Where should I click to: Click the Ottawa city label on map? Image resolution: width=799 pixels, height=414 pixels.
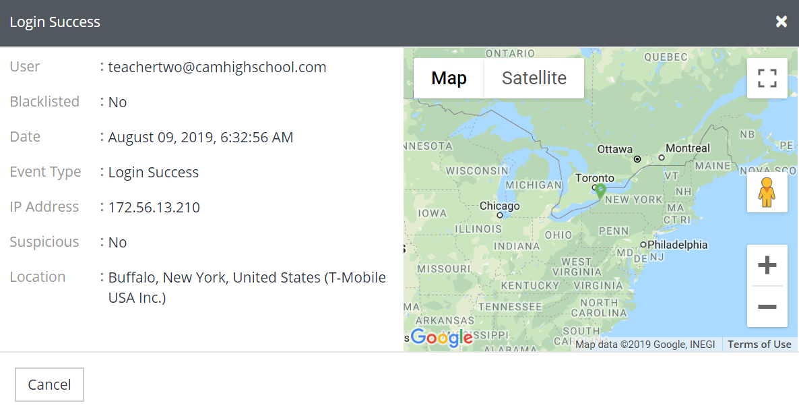click(614, 150)
